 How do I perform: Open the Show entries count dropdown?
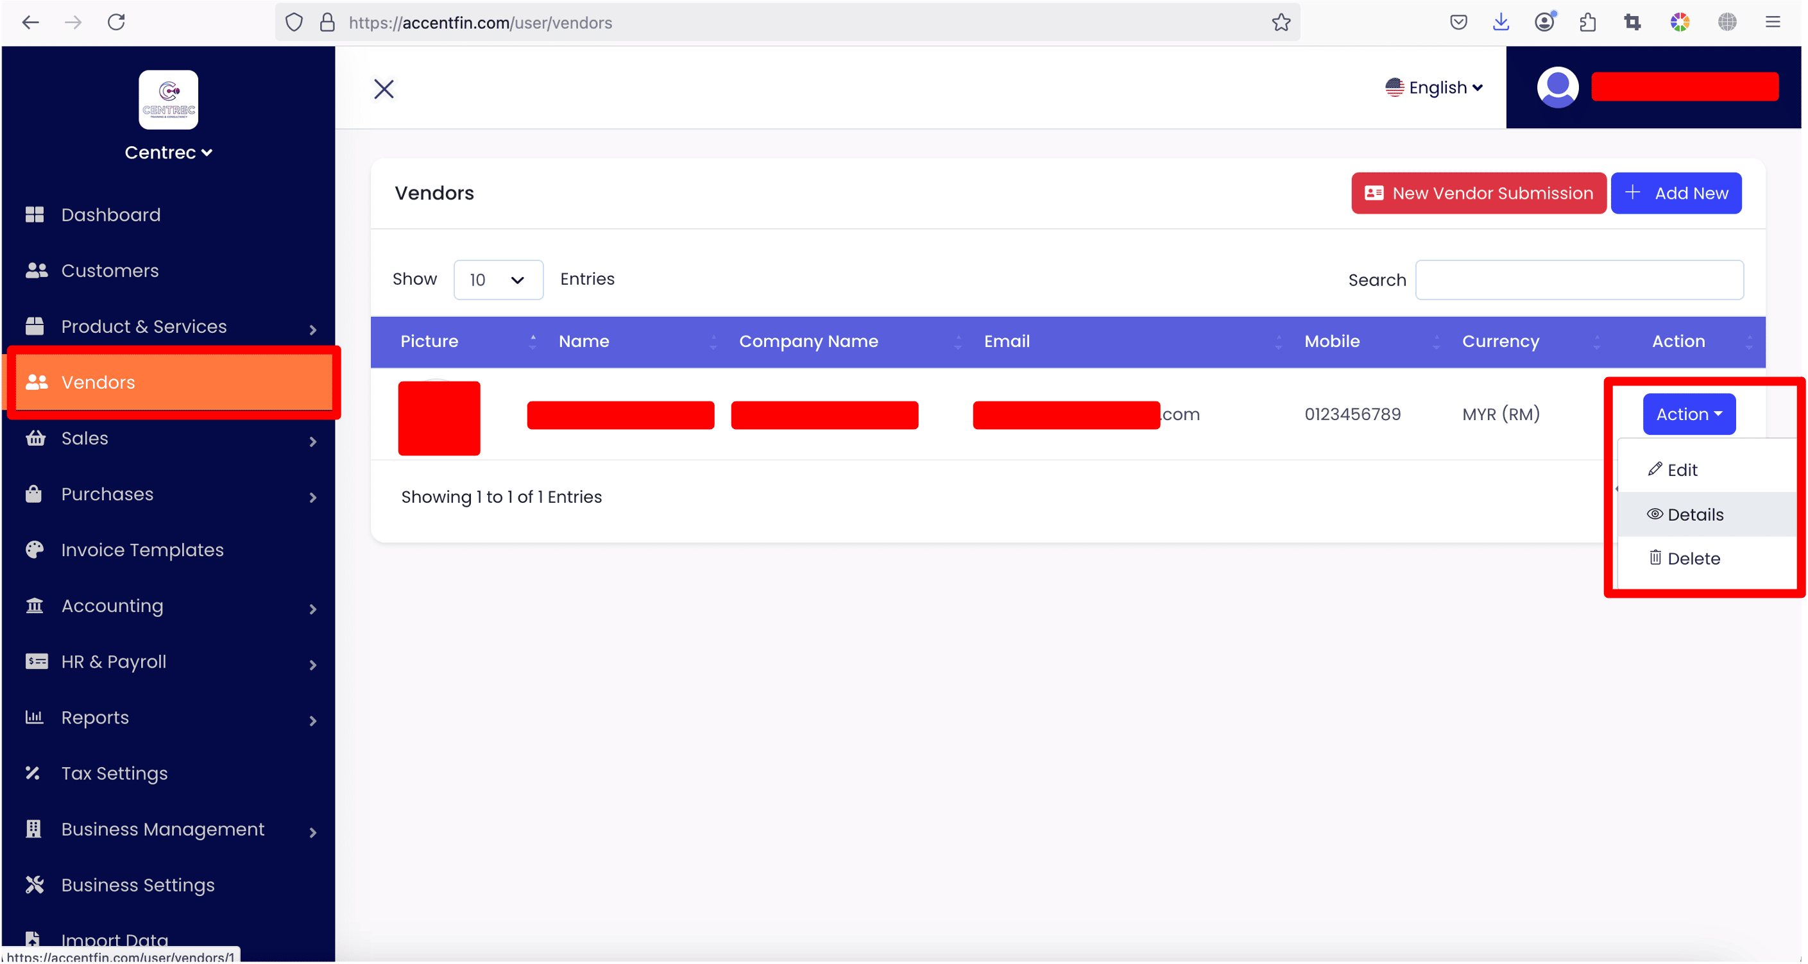[498, 280]
